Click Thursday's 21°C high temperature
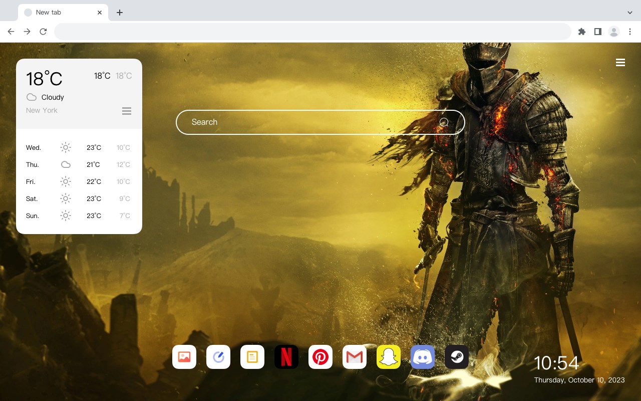The height and width of the screenshot is (401, 641). tap(93, 164)
